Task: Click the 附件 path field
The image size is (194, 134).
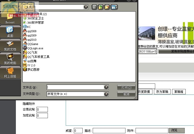Action: 152,130
